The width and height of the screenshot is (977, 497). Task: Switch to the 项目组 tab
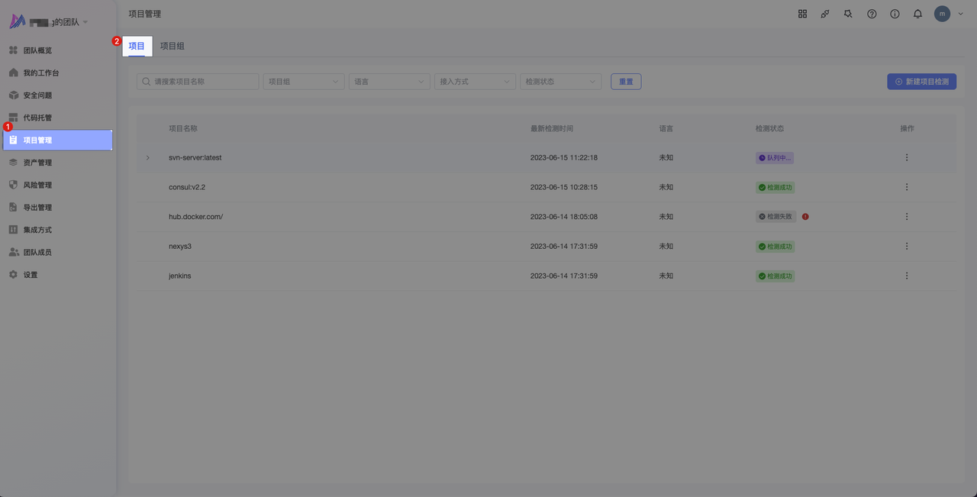pyautogui.click(x=173, y=47)
